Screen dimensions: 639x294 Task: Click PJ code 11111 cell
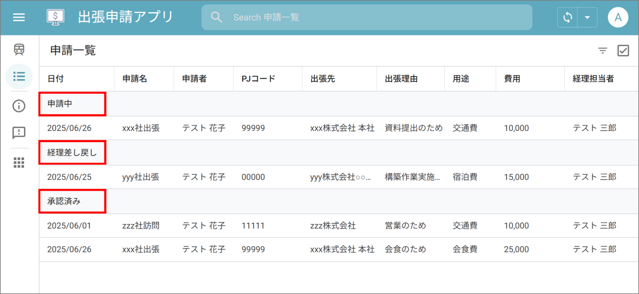253,226
